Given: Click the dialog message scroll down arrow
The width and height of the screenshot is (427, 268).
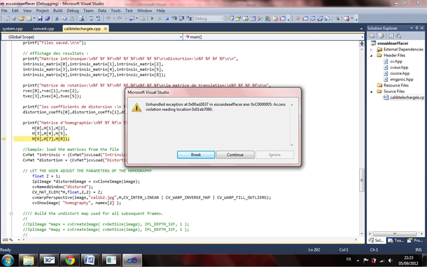Looking at the screenshot, I should pyautogui.click(x=292, y=145).
